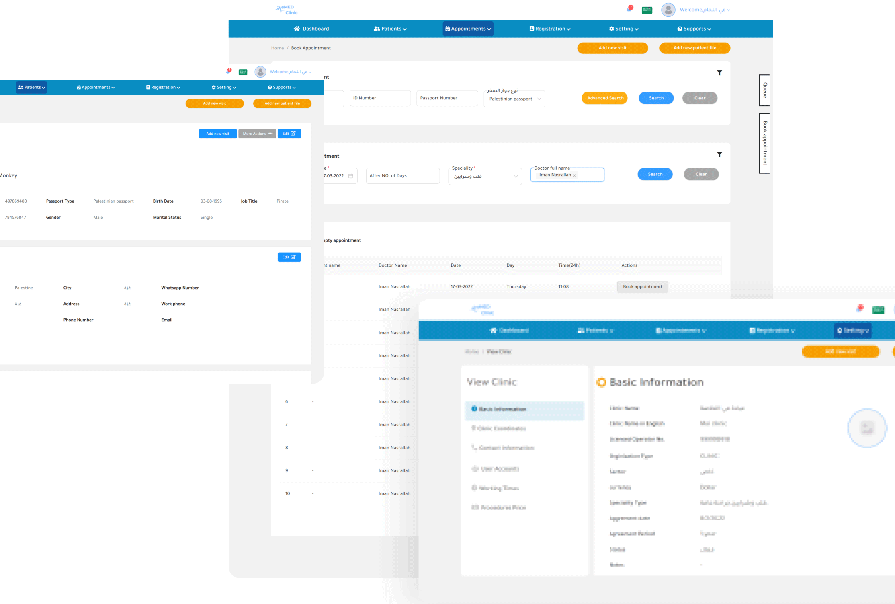Click Iman Nasrallah in row 10
Image resolution: width=895 pixels, height=604 pixels.
pyautogui.click(x=394, y=493)
